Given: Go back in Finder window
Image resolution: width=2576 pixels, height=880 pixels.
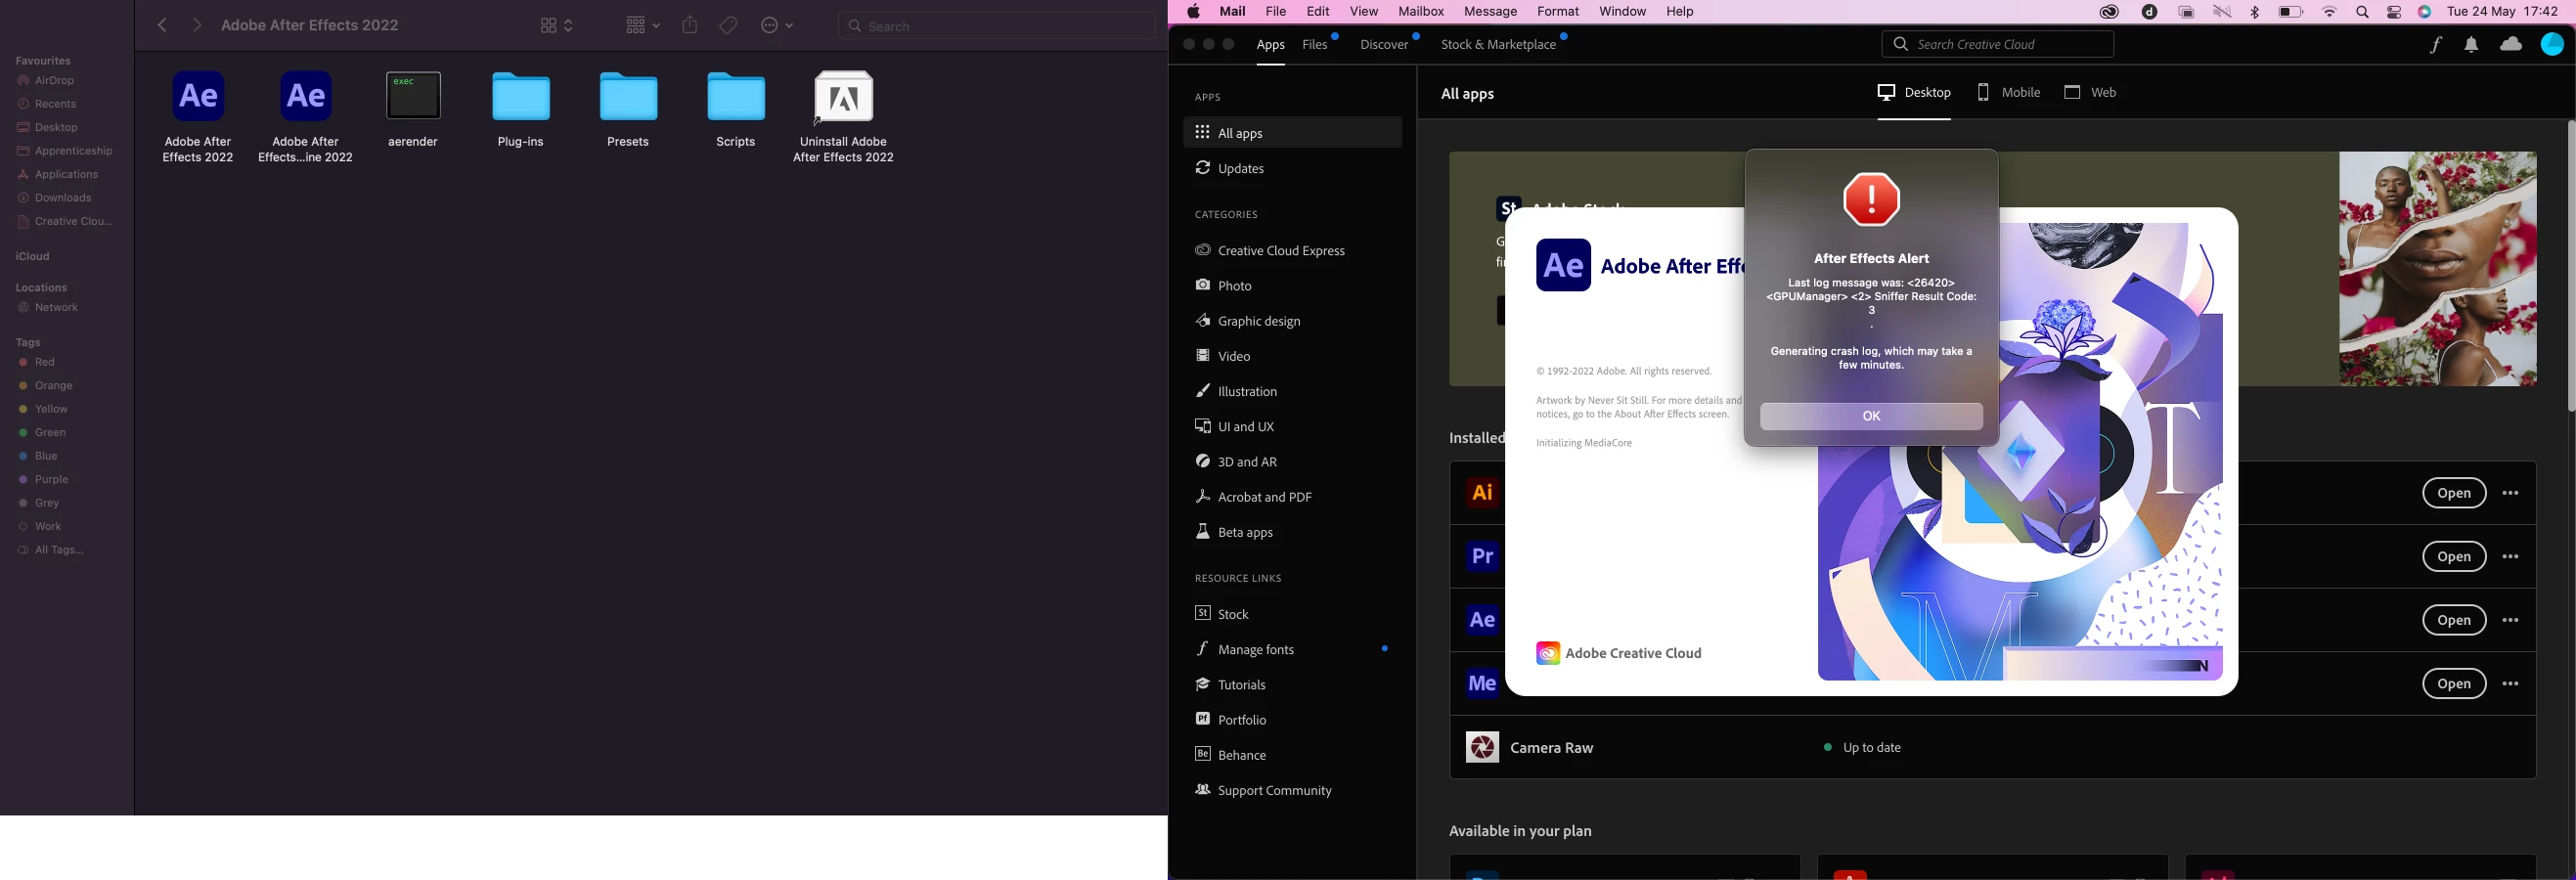Looking at the screenshot, I should point(162,25).
